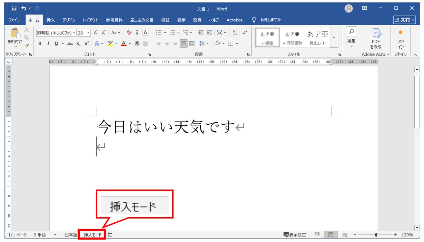424x242 pixels.
Task: Open Font dialog launcher
Action: click(149, 55)
